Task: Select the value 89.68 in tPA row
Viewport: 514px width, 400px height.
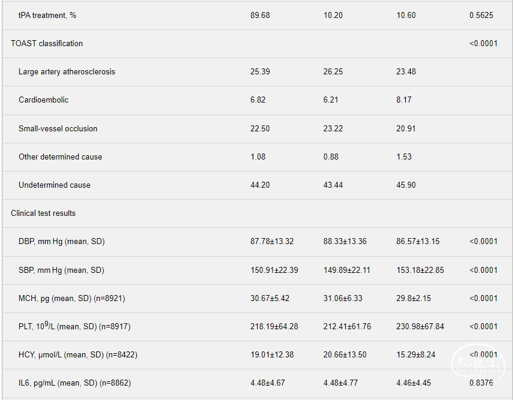Action: pyautogui.click(x=260, y=15)
